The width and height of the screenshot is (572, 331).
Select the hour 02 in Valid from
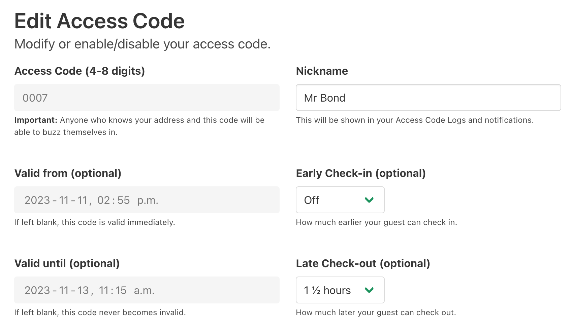pos(104,200)
